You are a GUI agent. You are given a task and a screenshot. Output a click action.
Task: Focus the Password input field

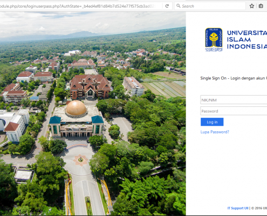coord(234,111)
